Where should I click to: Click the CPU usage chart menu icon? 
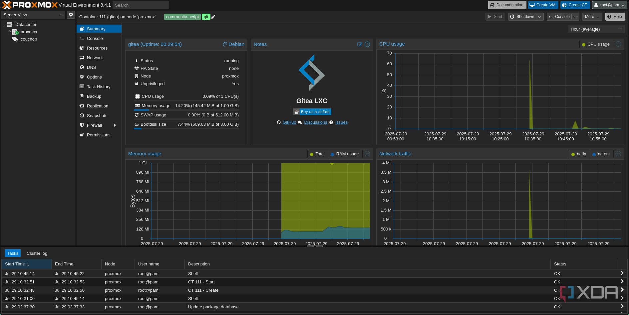(x=618, y=44)
